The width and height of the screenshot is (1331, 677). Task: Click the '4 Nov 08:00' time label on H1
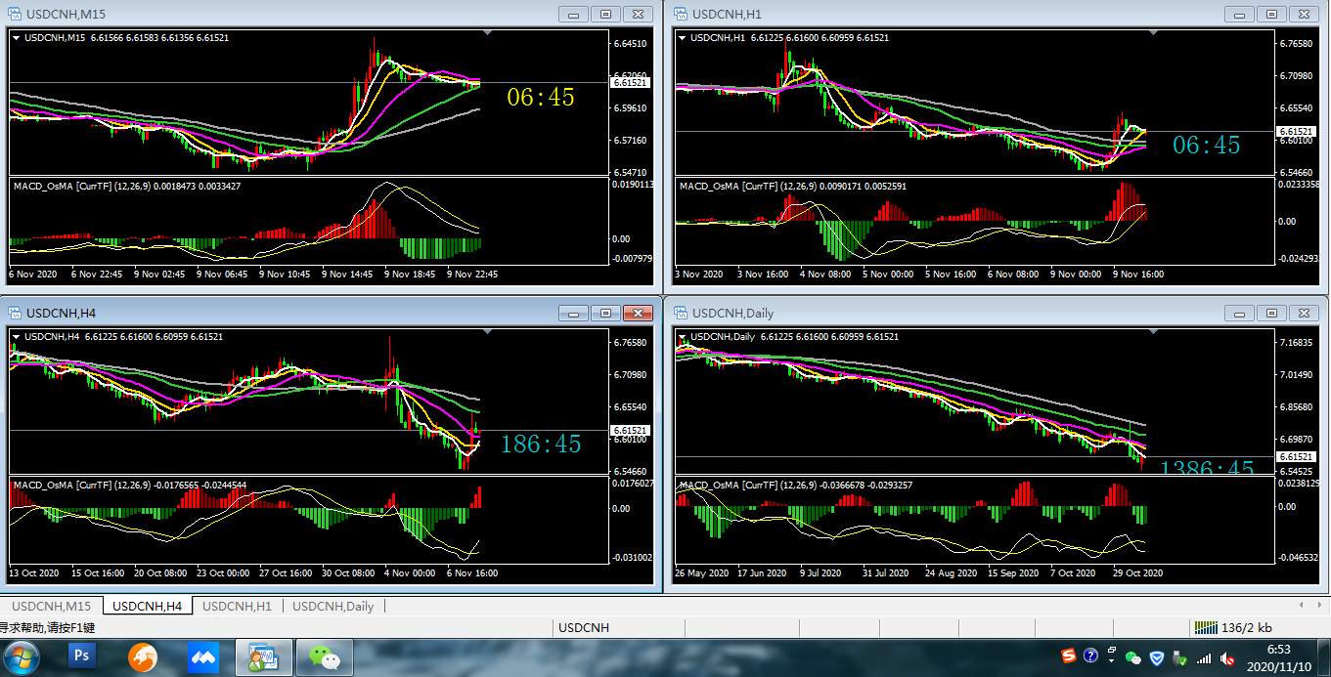pos(827,275)
